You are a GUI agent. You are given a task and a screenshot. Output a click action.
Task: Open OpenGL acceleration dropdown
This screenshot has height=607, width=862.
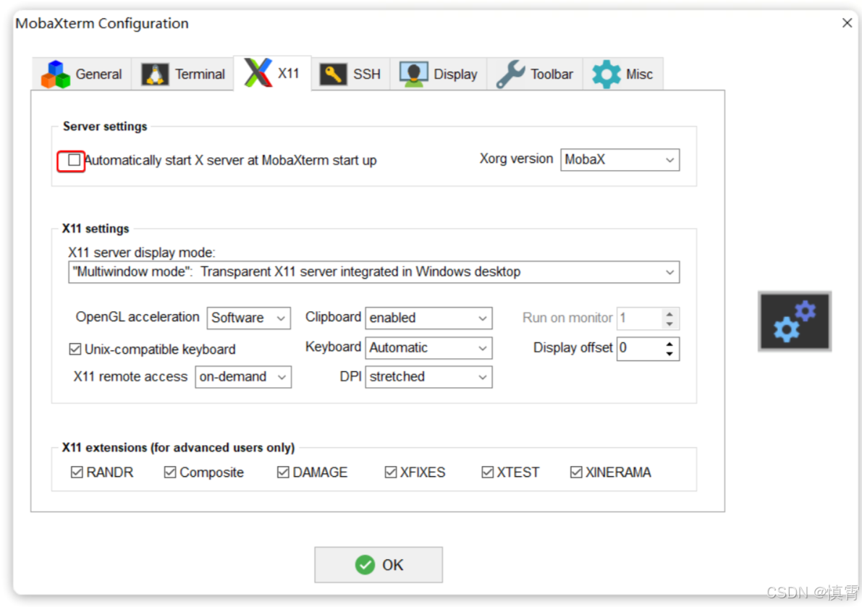tap(248, 318)
